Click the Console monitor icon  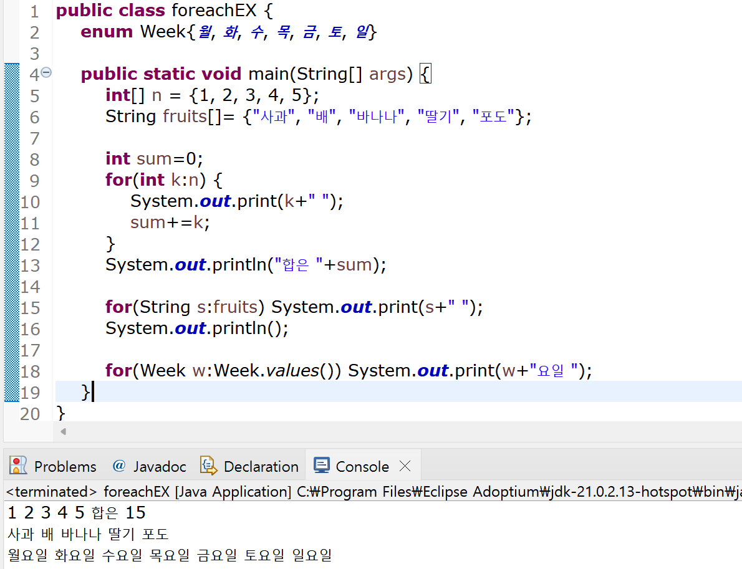321,466
